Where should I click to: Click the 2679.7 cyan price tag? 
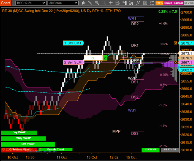[186, 43]
